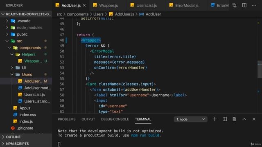The image size is (262, 147).
Task: Open App.js file
Action: point(25,108)
